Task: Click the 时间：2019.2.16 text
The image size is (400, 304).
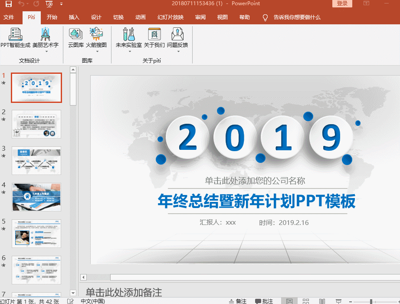Action: (x=284, y=223)
